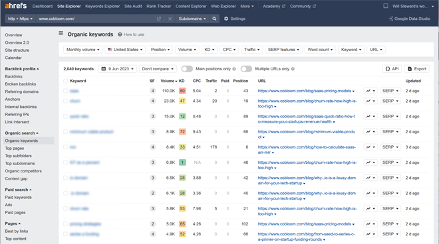Image resolution: width=439 pixels, height=244 pixels.
Task: Collapse the Backlink profile sidebar section
Action: pyautogui.click(x=22, y=69)
